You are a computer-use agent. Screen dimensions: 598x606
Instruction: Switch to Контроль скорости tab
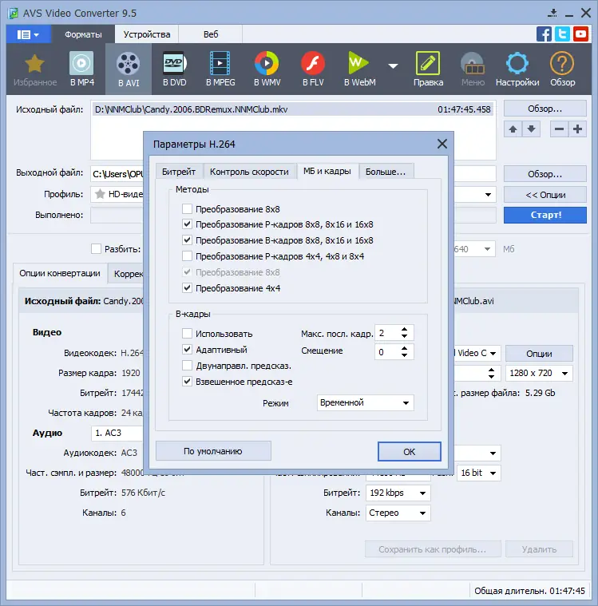click(x=249, y=172)
